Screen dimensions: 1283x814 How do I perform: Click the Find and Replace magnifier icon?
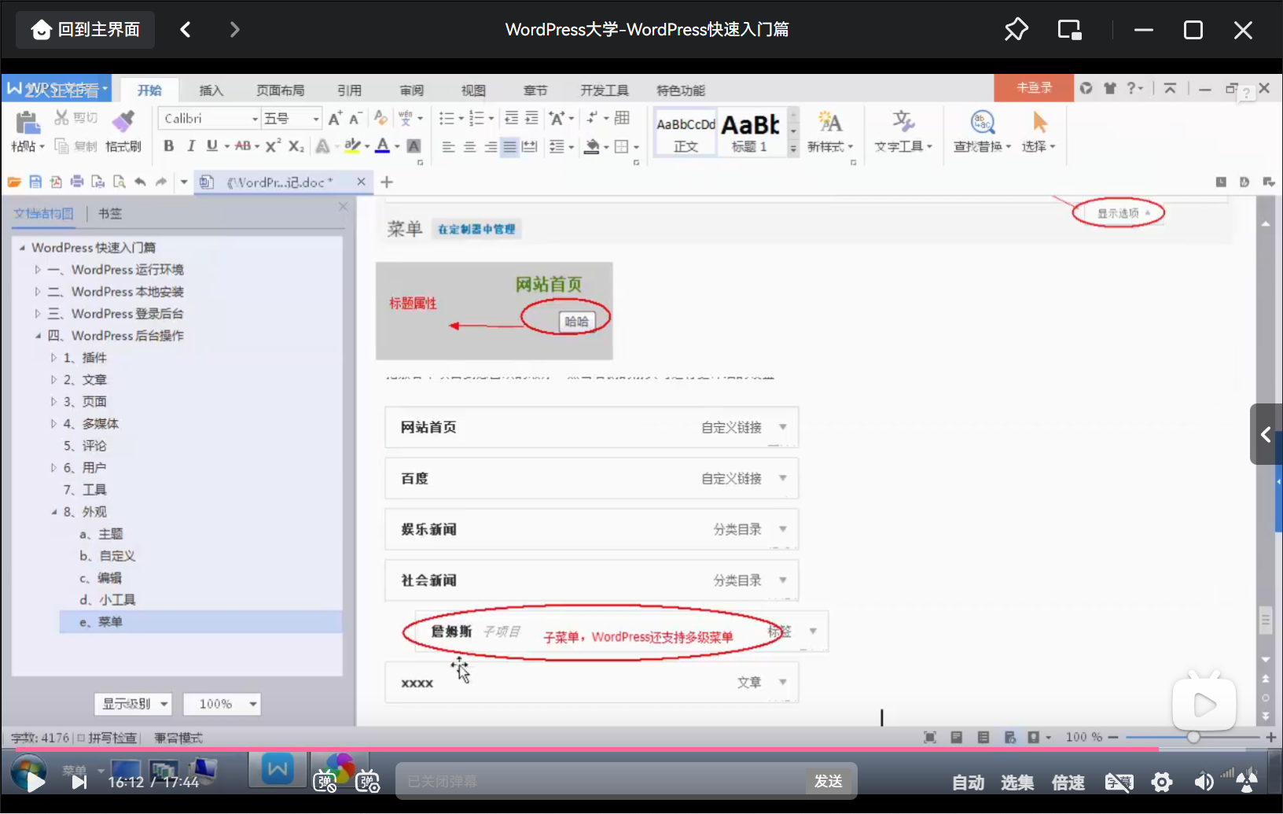click(x=983, y=122)
